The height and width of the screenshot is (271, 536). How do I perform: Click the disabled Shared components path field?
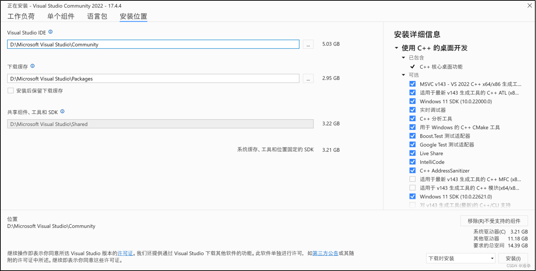point(160,124)
